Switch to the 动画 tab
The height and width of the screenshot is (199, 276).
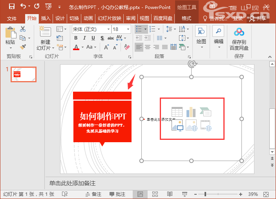point(88,18)
